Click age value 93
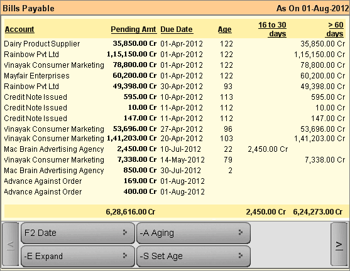Viewport: 350px width, 271px height. pyautogui.click(x=228, y=87)
